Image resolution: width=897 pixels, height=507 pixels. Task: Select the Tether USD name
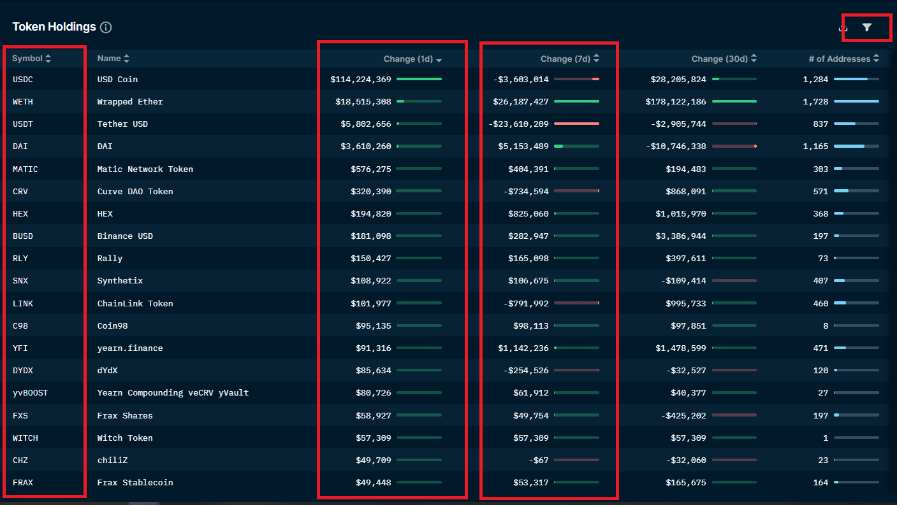coord(122,124)
